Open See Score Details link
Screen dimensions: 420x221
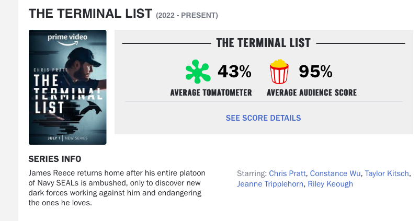[263, 118]
